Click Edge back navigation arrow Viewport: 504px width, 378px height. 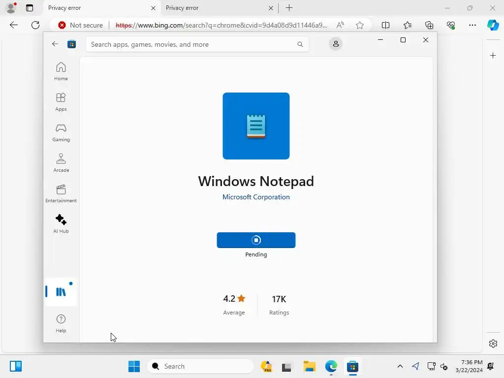pyautogui.click(x=14, y=25)
